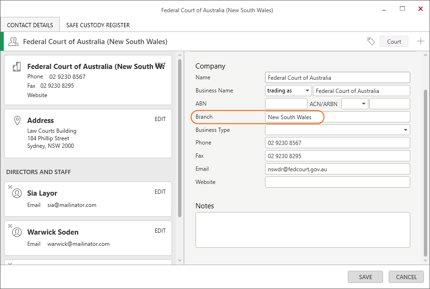Viewport: 430px width, 289px height.
Task: Click '184 Phillip Street' address line
Action: [48, 138]
